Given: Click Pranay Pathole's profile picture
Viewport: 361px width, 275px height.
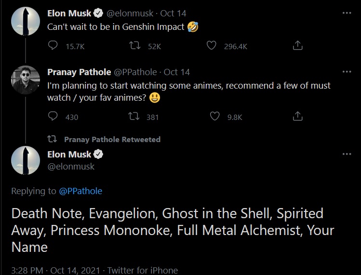Looking at the screenshot, I should point(25,80).
